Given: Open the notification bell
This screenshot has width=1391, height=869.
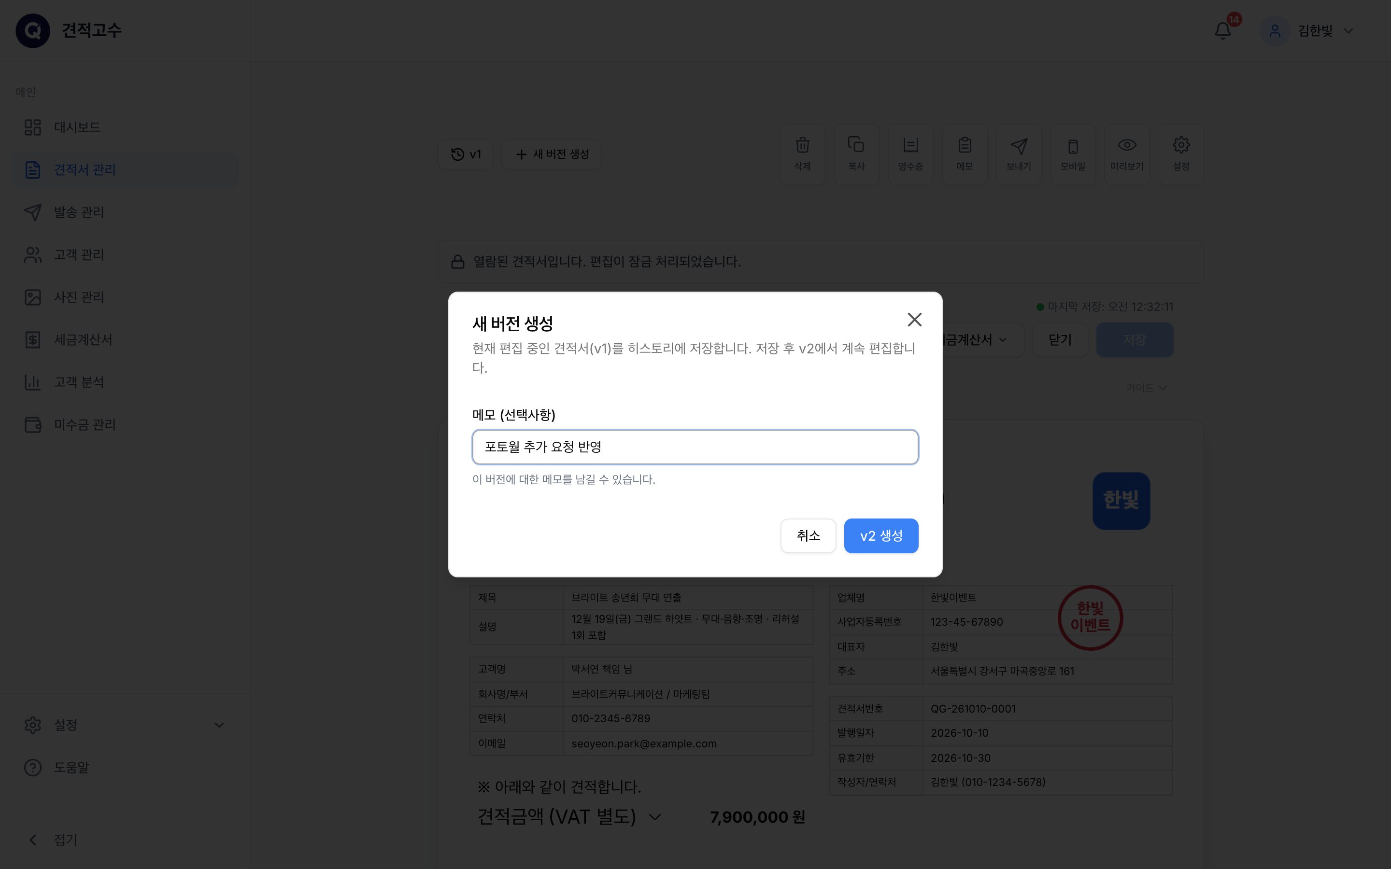Looking at the screenshot, I should click(1222, 30).
